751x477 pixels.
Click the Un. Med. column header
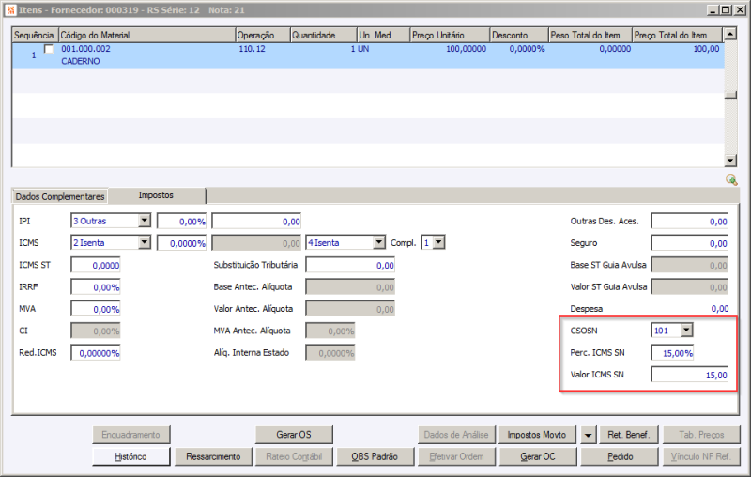(384, 35)
